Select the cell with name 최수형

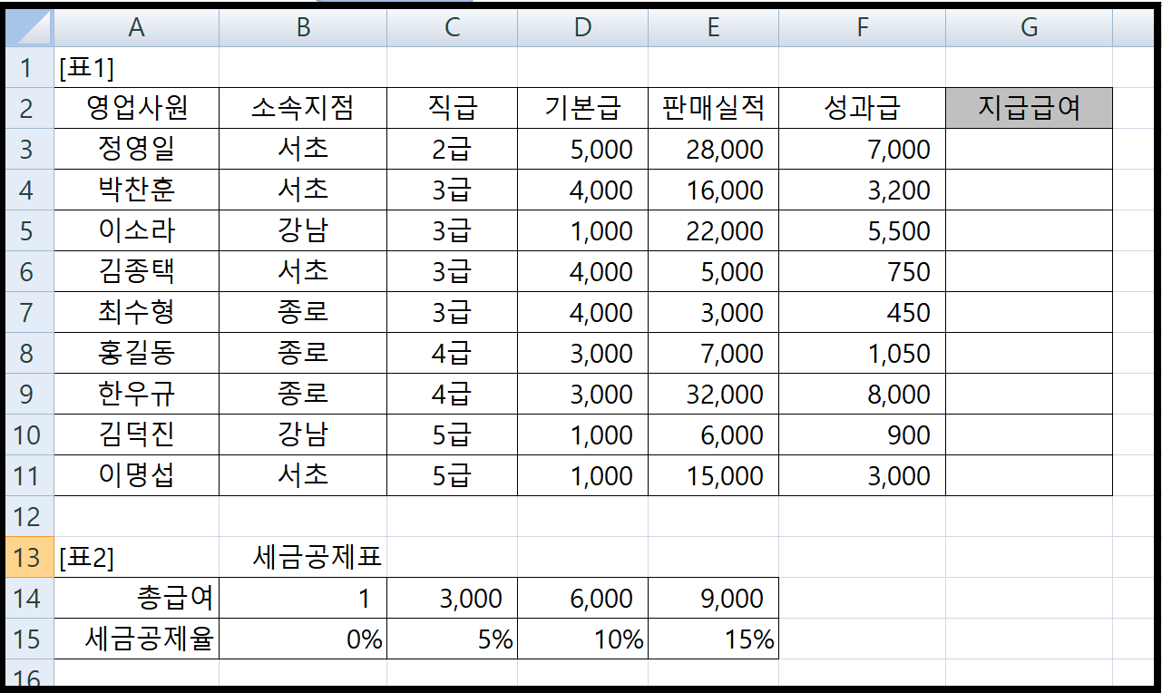[x=136, y=312]
